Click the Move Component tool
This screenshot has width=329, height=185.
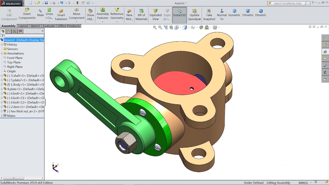coord(77,14)
